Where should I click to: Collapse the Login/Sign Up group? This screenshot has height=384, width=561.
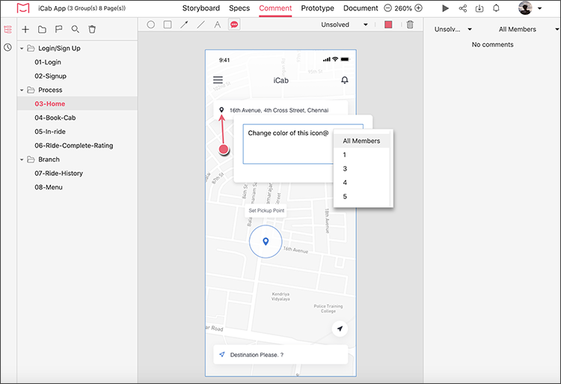click(x=22, y=49)
